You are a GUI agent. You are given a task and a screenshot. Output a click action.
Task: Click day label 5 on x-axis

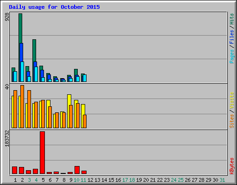coord(43,180)
